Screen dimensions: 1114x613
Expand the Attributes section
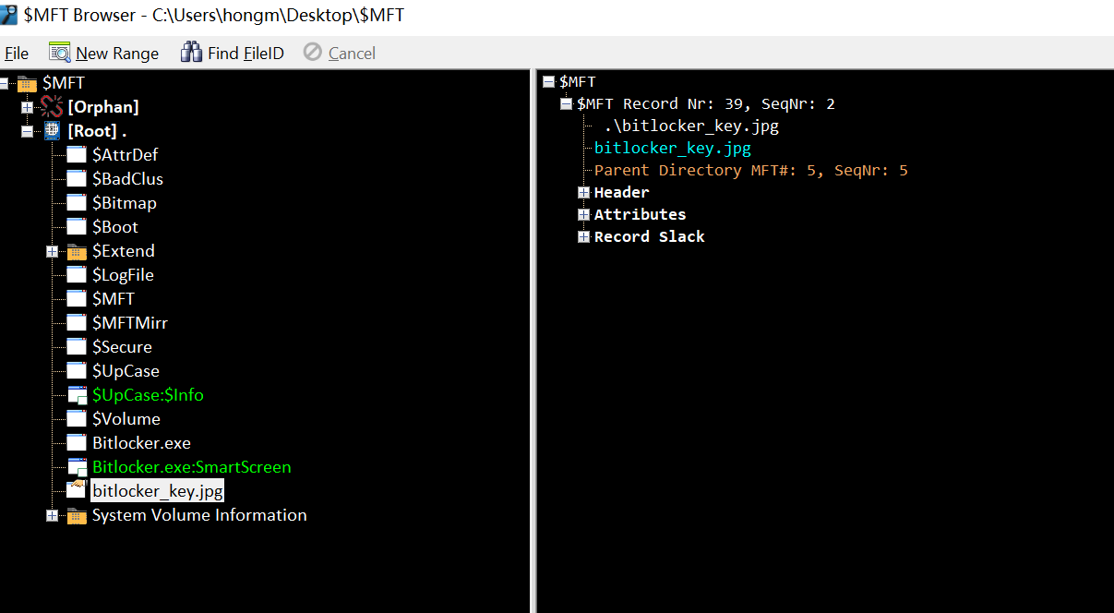583,214
